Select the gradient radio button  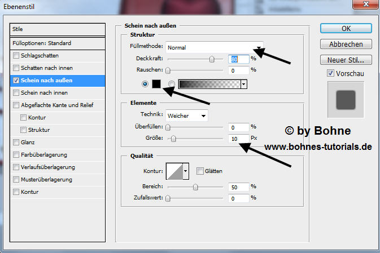pos(172,84)
